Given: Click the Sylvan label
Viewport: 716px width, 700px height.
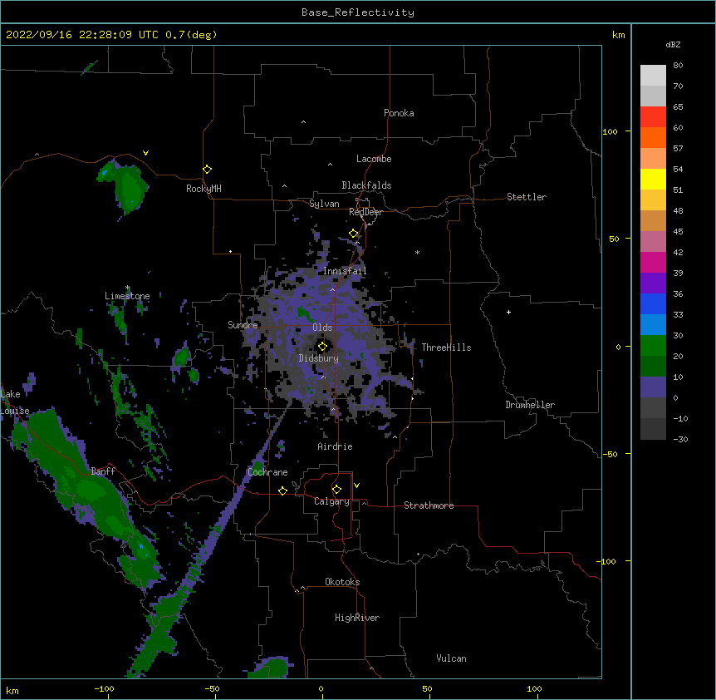Looking at the screenshot, I should point(324,204).
